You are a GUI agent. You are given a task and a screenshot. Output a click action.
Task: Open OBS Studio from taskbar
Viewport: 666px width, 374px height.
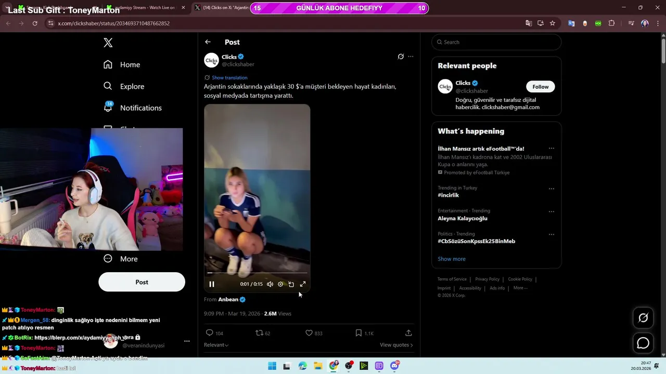coord(349,366)
